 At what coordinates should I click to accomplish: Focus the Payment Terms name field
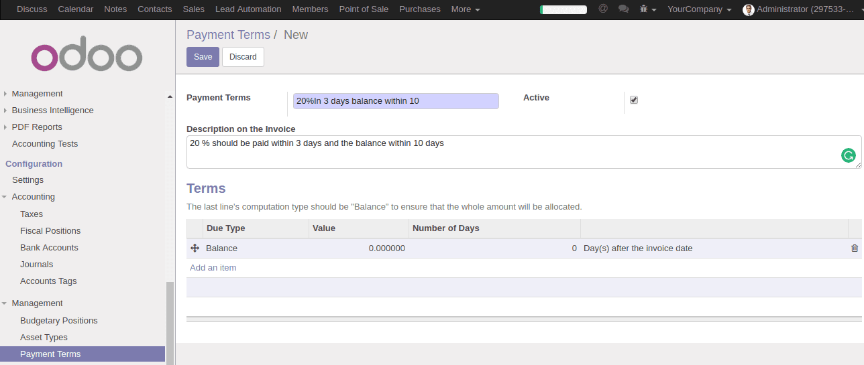click(x=396, y=101)
